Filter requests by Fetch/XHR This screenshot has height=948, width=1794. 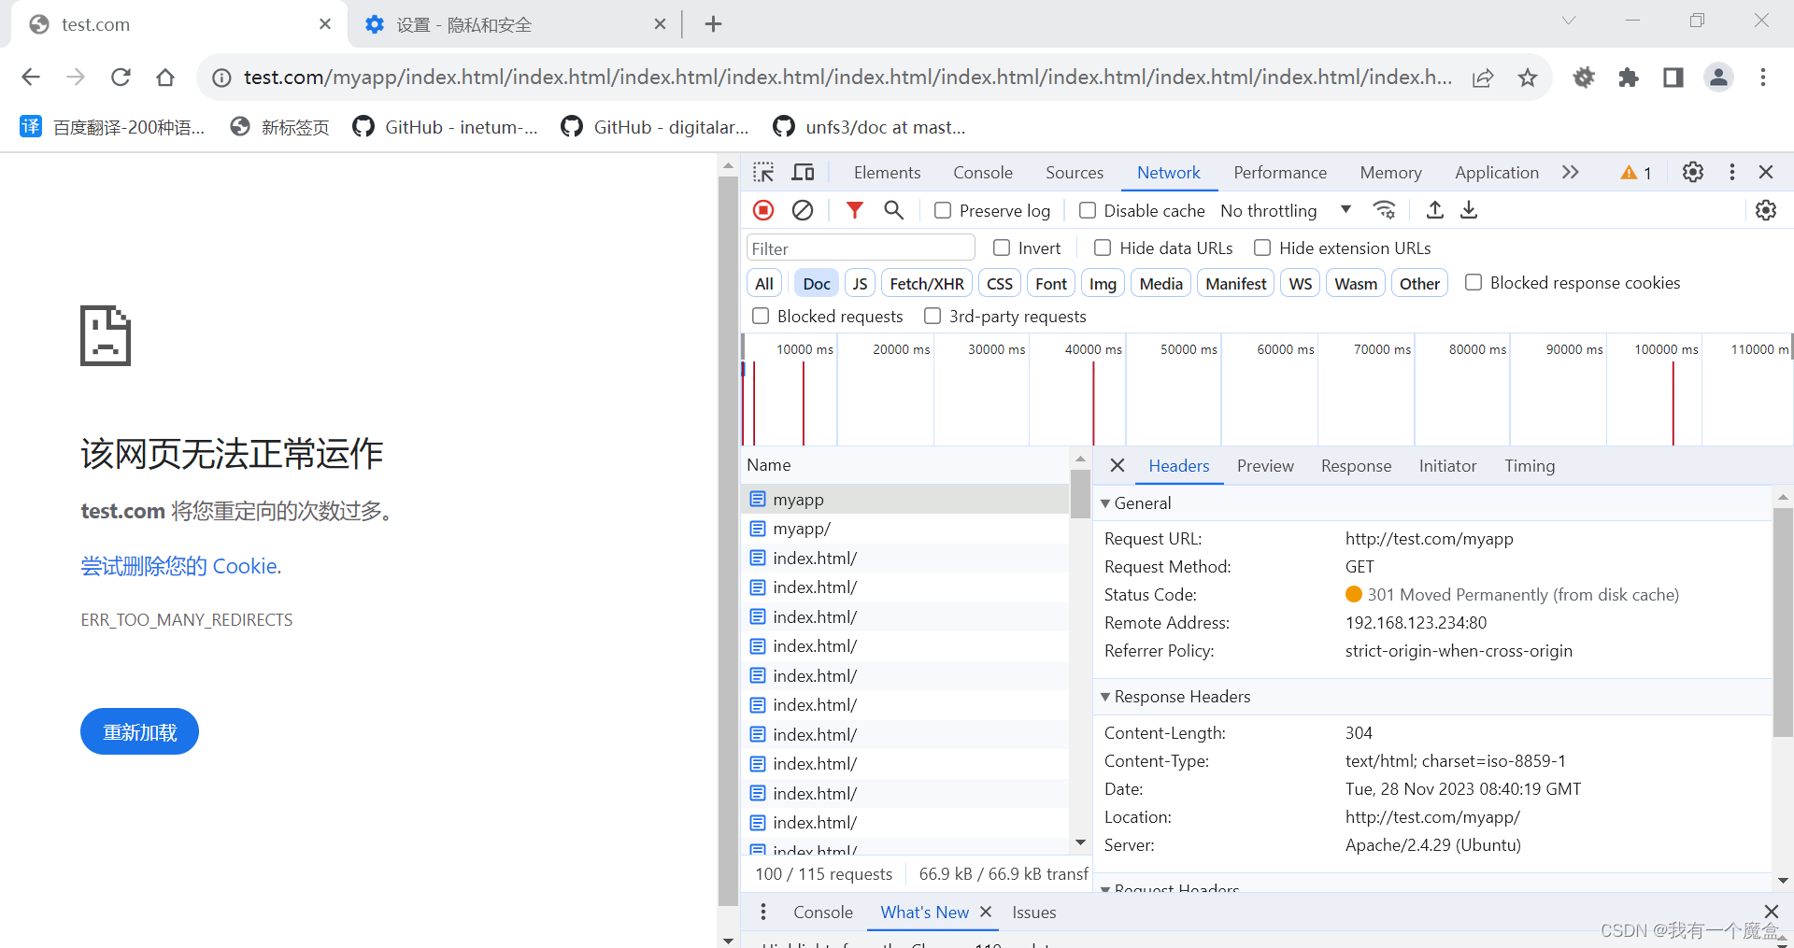(927, 284)
